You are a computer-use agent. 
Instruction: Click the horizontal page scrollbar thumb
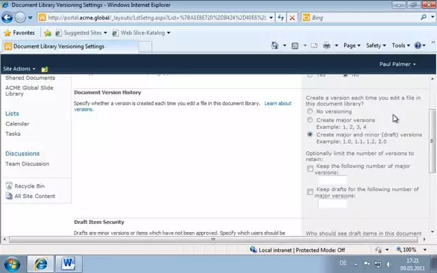tap(213, 240)
